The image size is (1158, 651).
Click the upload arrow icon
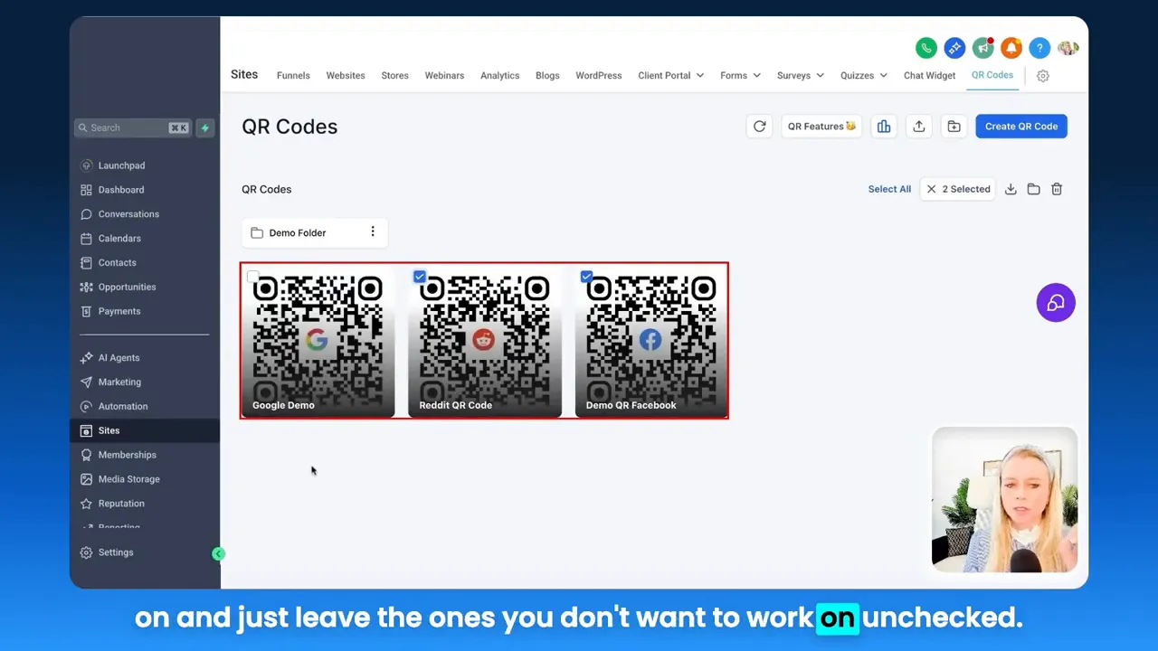[919, 127]
